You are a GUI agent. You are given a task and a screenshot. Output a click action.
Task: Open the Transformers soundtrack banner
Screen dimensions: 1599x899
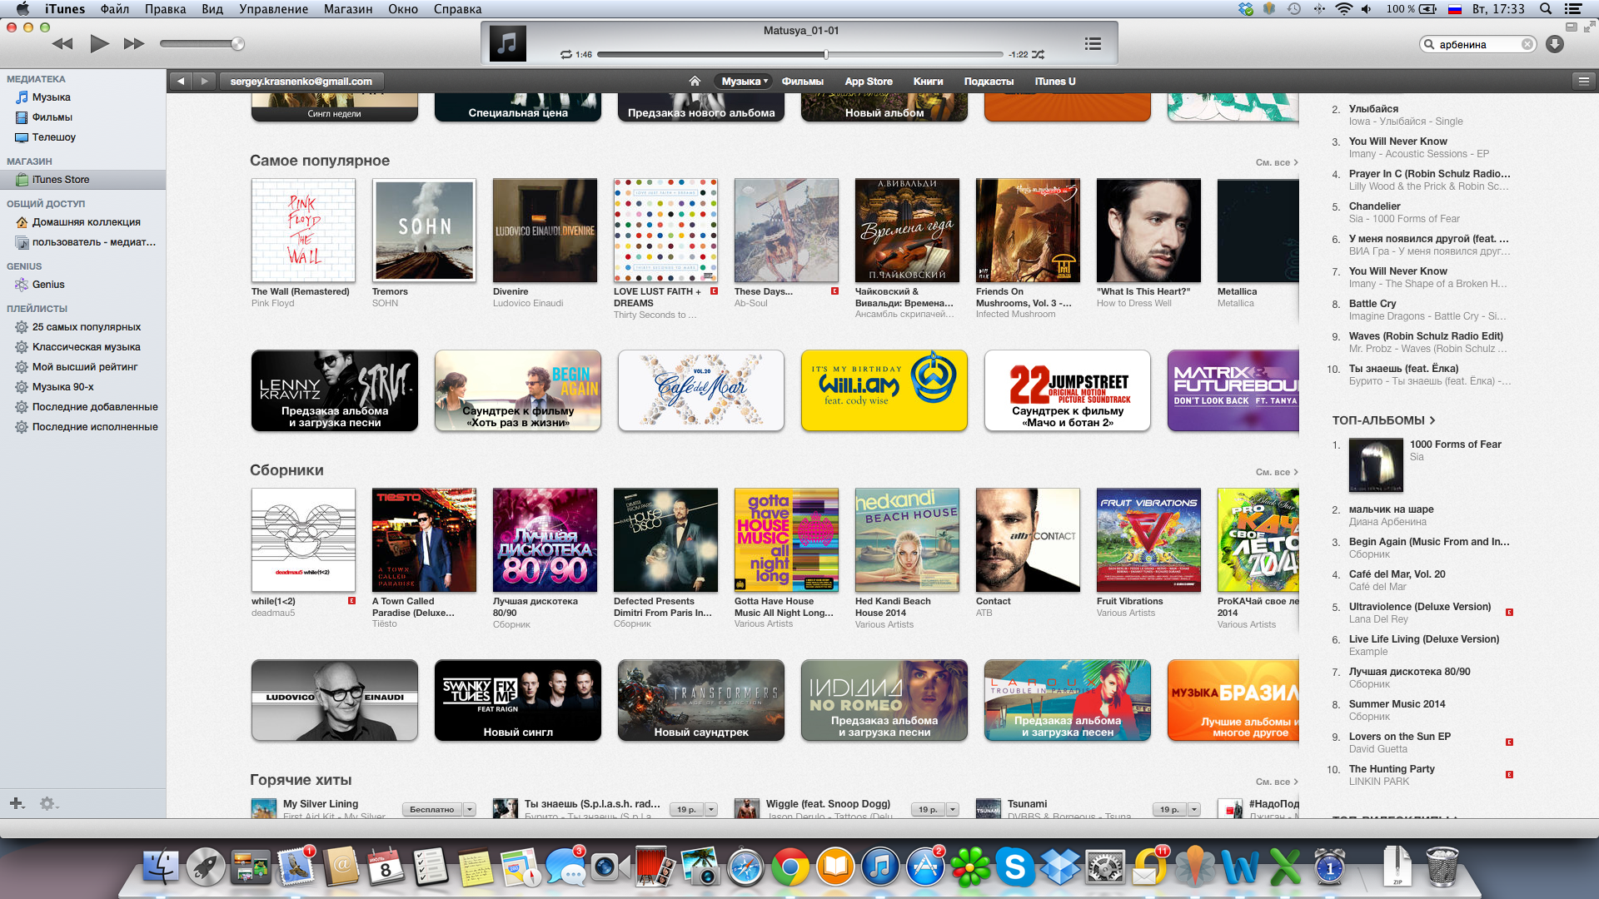pos(701,700)
